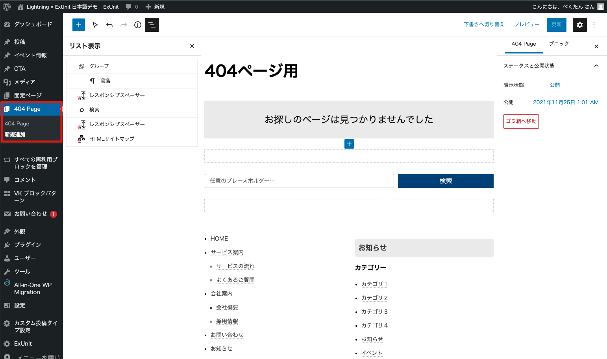Image resolution: width=607 pixels, height=359 pixels.
Task: Open the block inserter plus icon
Action: pyautogui.click(x=78, y=25)
